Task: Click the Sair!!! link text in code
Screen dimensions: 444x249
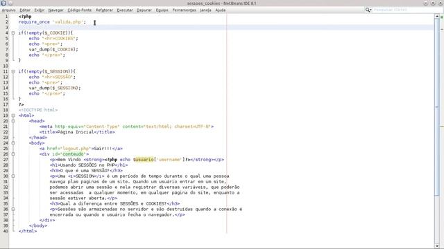Action: 103,149
